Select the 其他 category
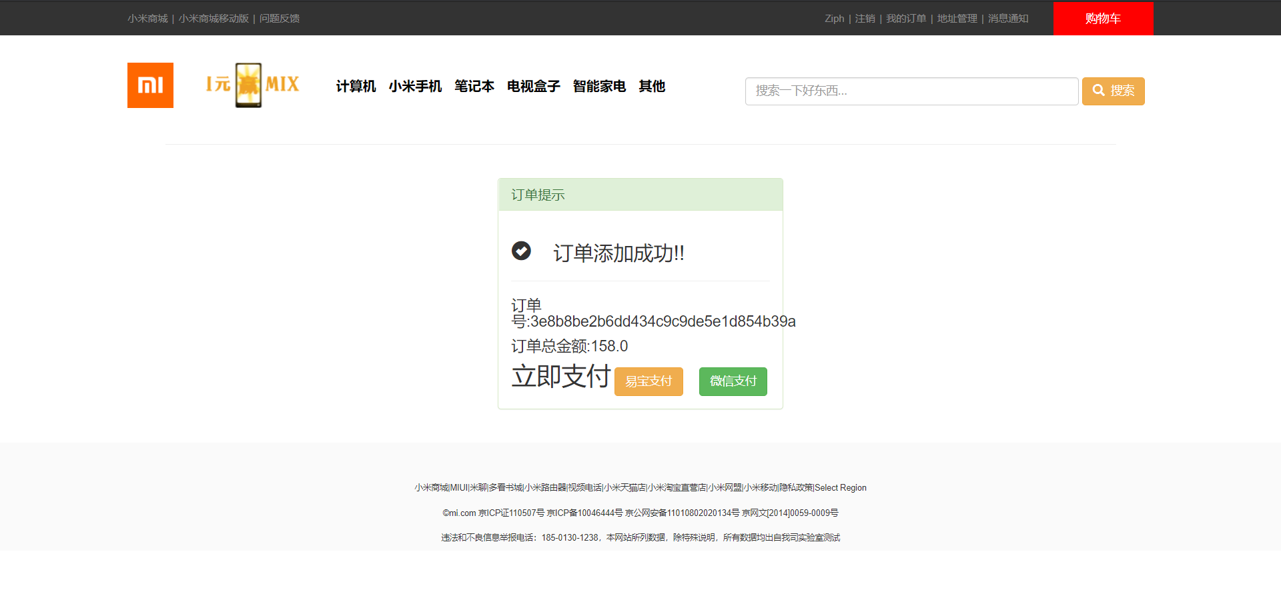1281x602 pixels. click(x=652, y=86)
